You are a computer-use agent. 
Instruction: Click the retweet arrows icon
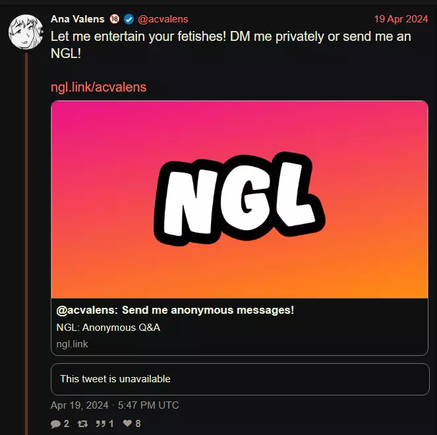pyautogui.click(x=82, y=424)
